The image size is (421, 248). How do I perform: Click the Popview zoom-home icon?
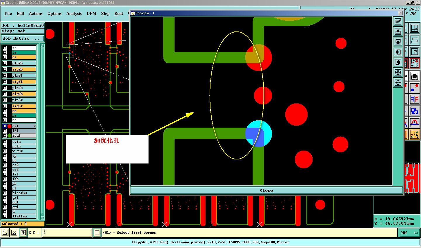[x=398, y=21]
